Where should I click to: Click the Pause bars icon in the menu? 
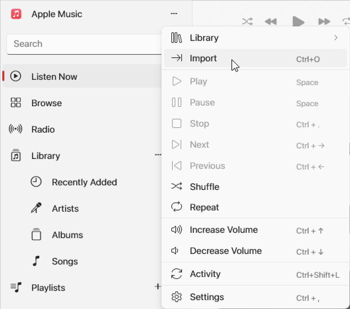click(x=177, y=102)
